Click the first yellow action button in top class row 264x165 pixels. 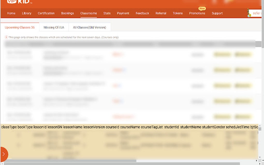click(222, 55)
